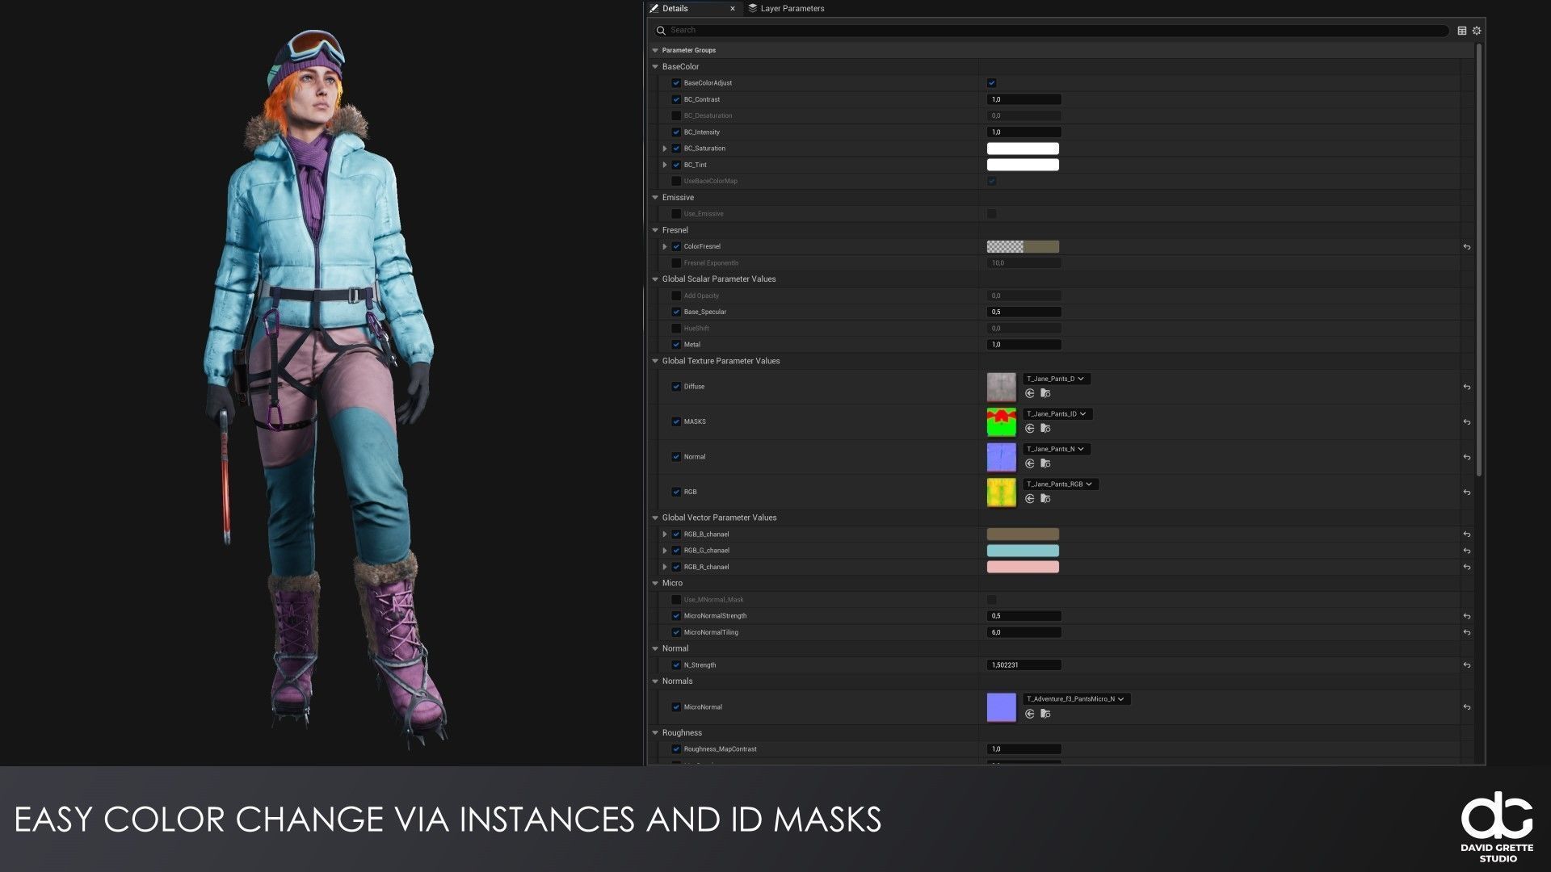
Task: Browse to MicroNormal texture asset
Action: click(1045, 715)
